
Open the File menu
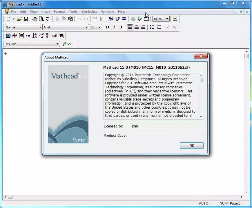14,12
